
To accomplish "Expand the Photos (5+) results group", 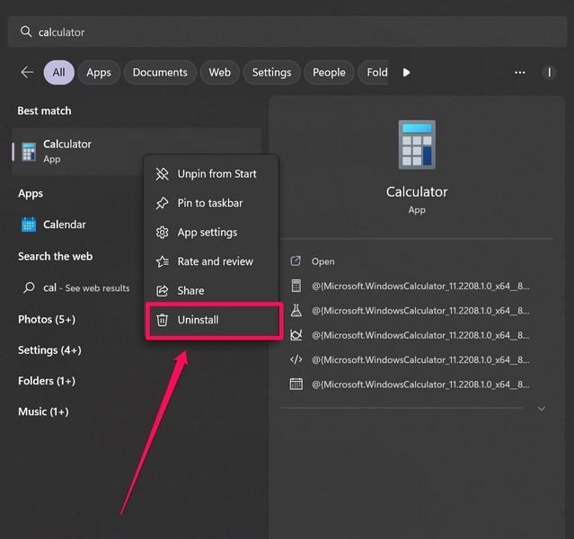I will click(47, 320).
